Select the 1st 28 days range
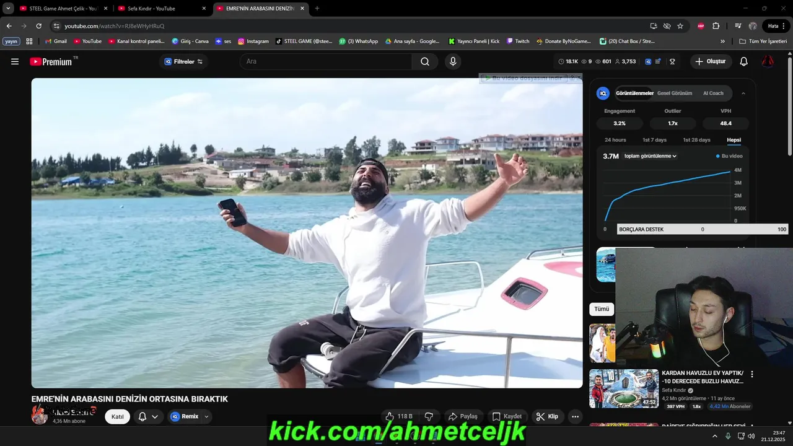The width and height of the screenshot is (793, 446). coord(696,140)
